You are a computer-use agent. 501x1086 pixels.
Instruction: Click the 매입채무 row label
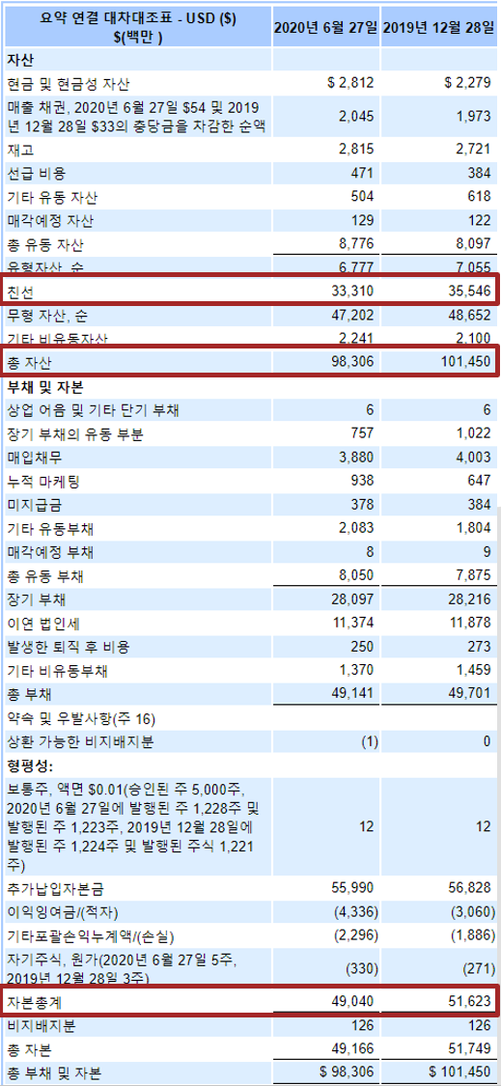coord(32,459)
